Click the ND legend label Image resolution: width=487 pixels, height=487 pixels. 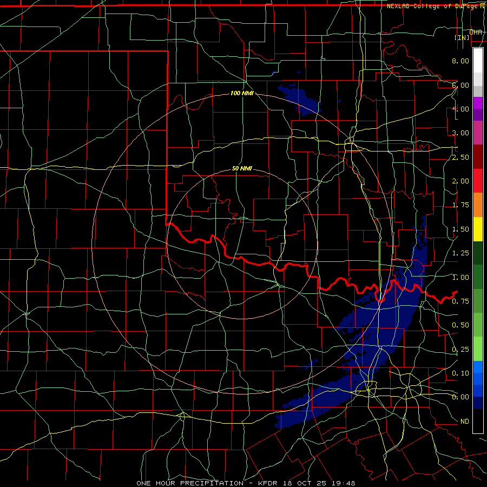tap(465, 422)
